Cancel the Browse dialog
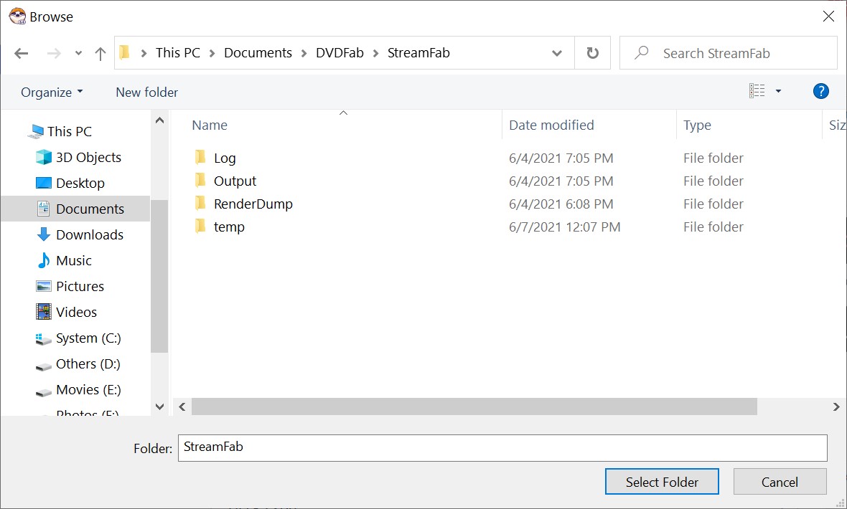The width and height of the screenshot is (847, 509). (780, 482)
